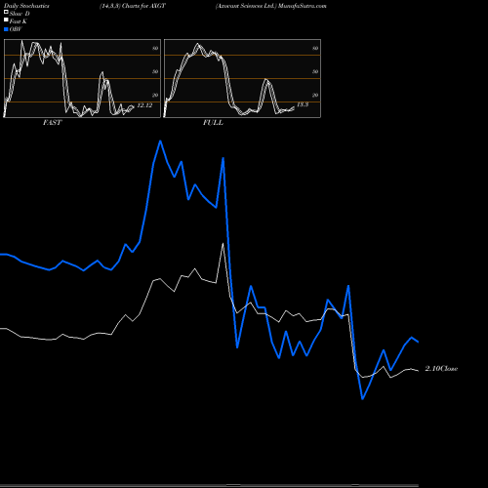Click the highest peak of the blue OBV line
The height and width of the screenshot is (488, 488).
point(160,142)
